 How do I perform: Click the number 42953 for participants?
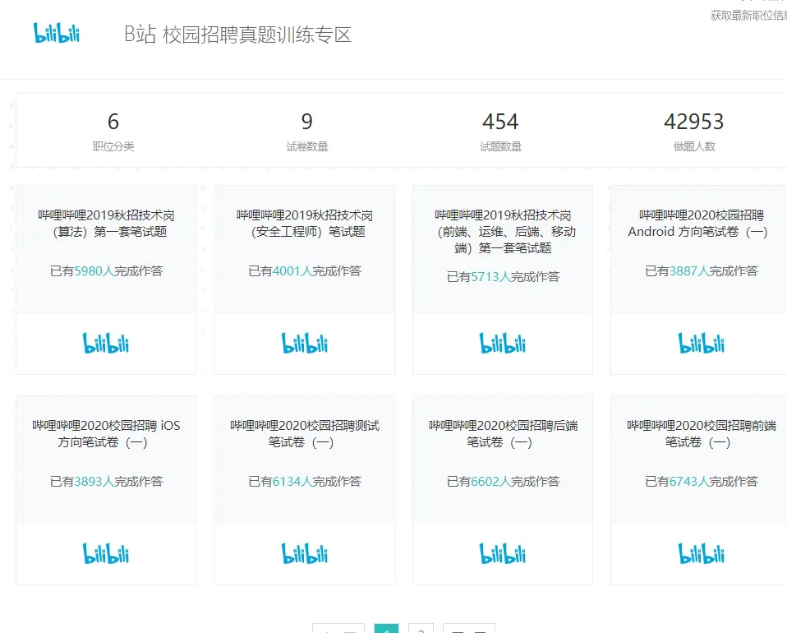tap(694, 122)
